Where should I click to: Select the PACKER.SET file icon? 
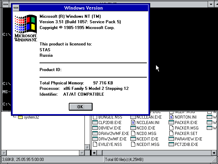click(x=171, y=134)
